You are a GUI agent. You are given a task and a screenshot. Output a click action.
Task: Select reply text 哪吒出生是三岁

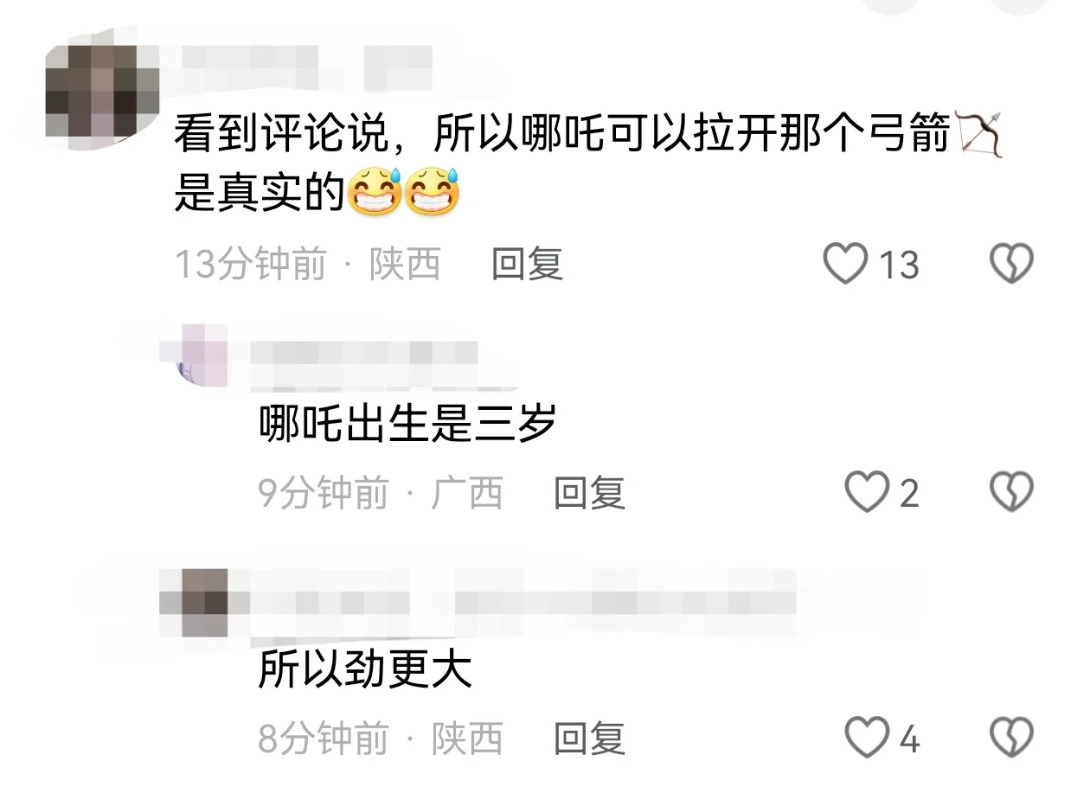pos(407,424)
